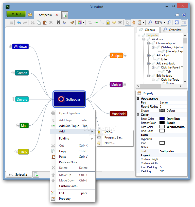The height and width of the screenshot is (207, 195).
Task: Select the Objects tab
Action: point(148,30)
